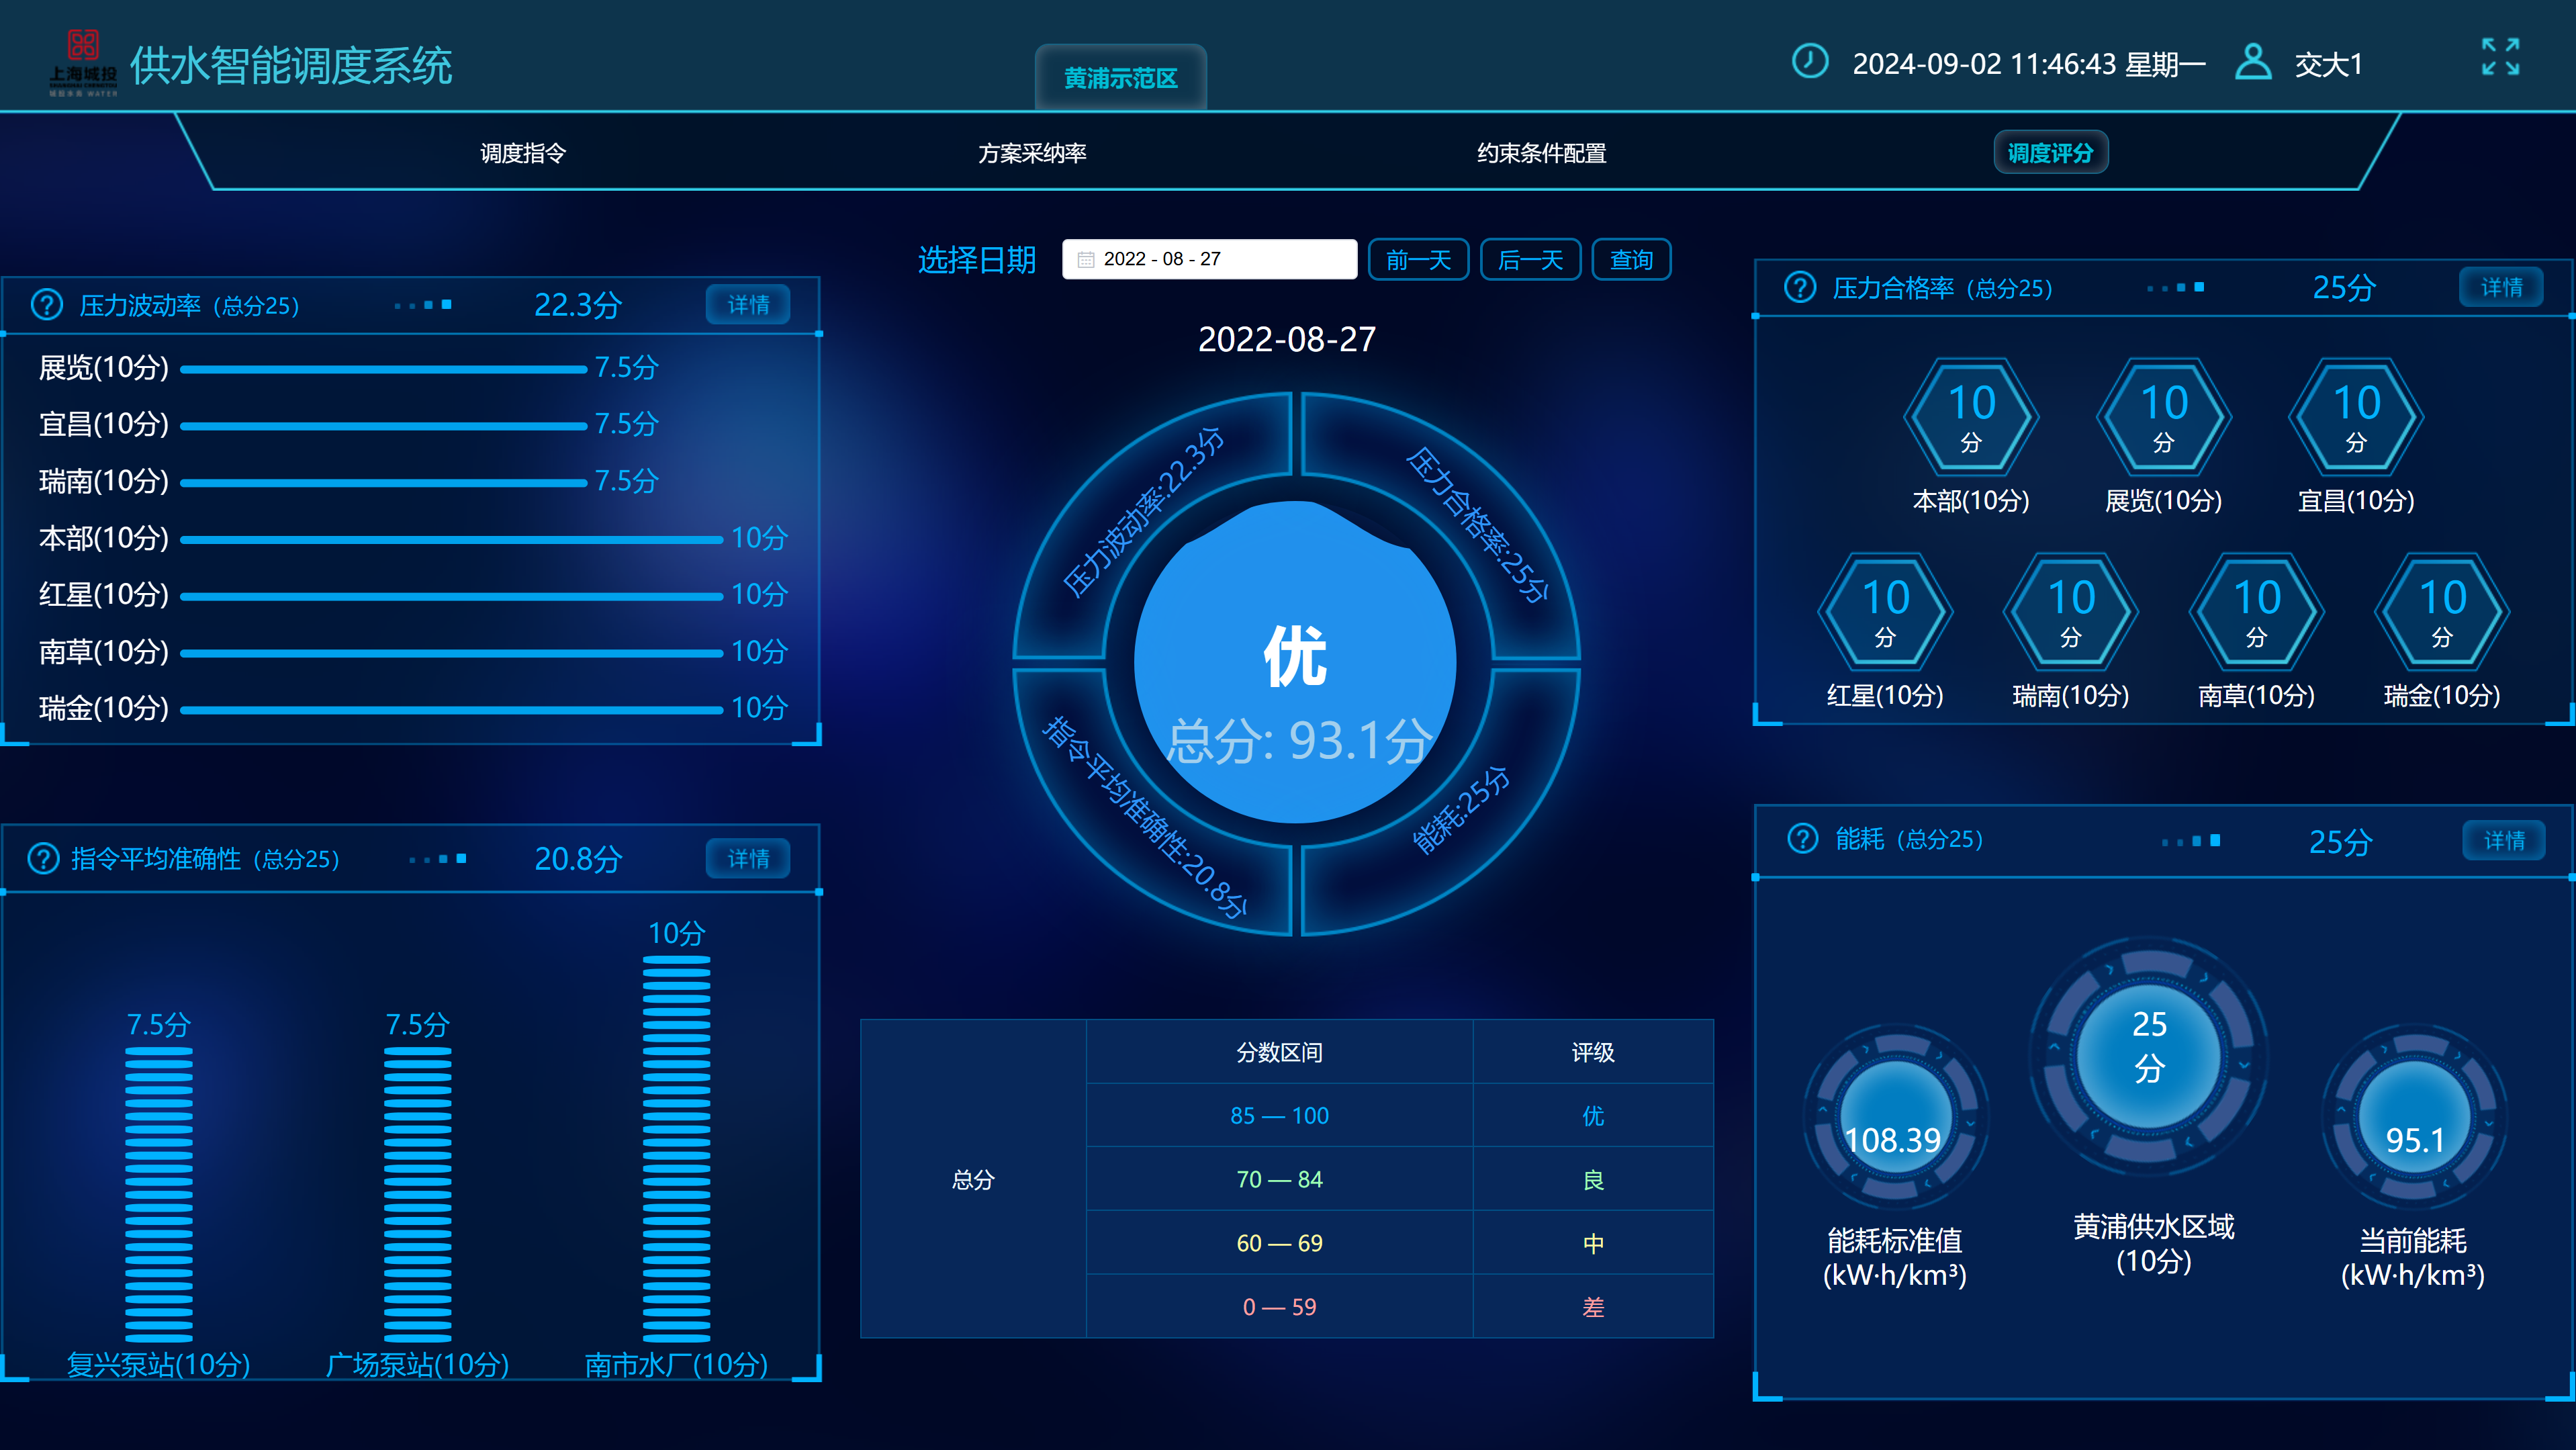Click help icon next to 能耗

(x=1802, y=838)
